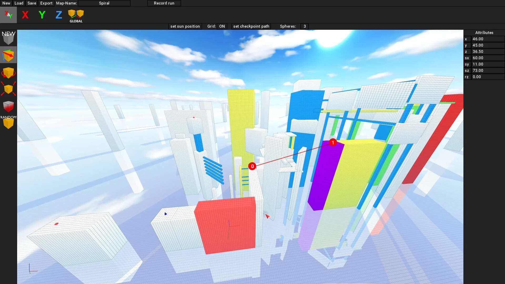Viewport: 505px width, 284px height.
Task: Select the blue Z axis constraint
Action: (x=59, y=15)
